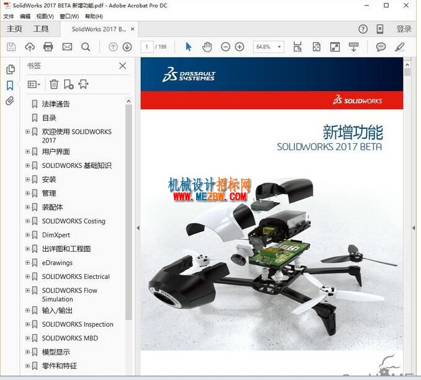This screenshot has width=421, height=380.
Task: Select the highlight text pen icon
Action: [400, 47]
